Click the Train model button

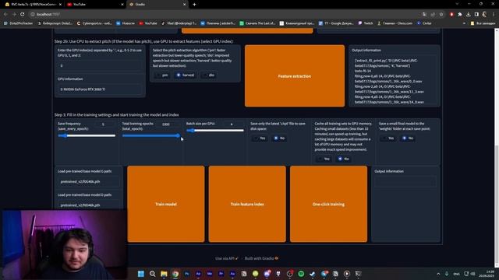(x=166, y=204)
